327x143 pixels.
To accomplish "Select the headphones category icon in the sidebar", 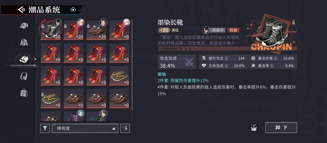I will pyautogui.click(x=24, y=76).
